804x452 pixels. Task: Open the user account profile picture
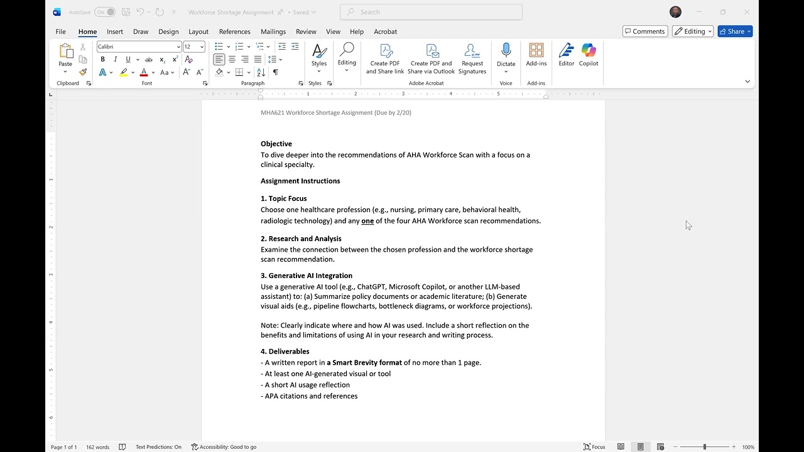pos(675,12)
